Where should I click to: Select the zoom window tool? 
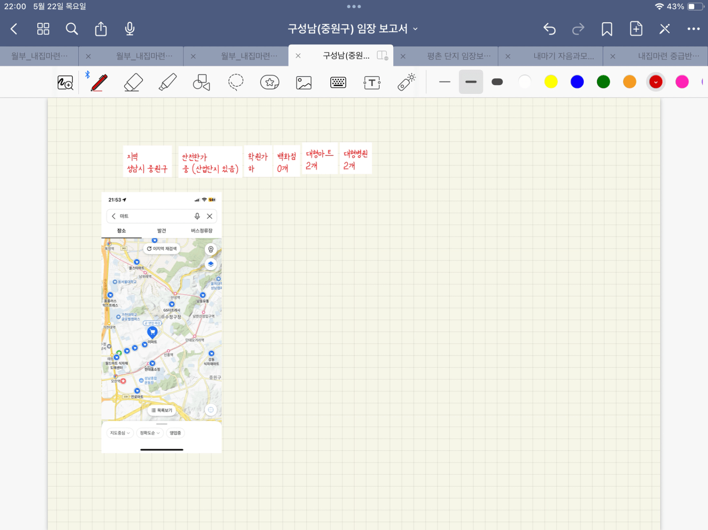coord(65,82)
